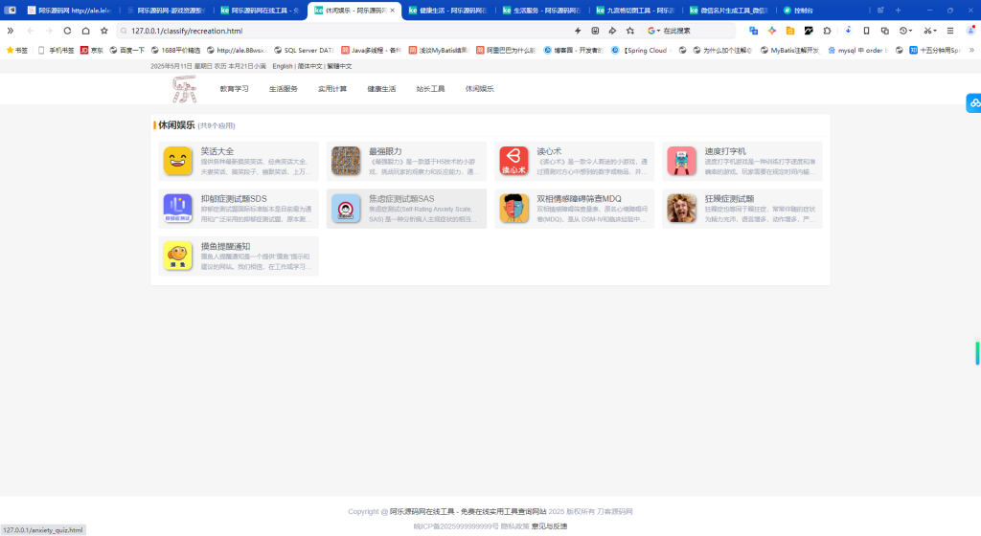Viewport: 981px width, 536px height.
Task: Open the 最强眼力 game card
Action: (406, 161)
